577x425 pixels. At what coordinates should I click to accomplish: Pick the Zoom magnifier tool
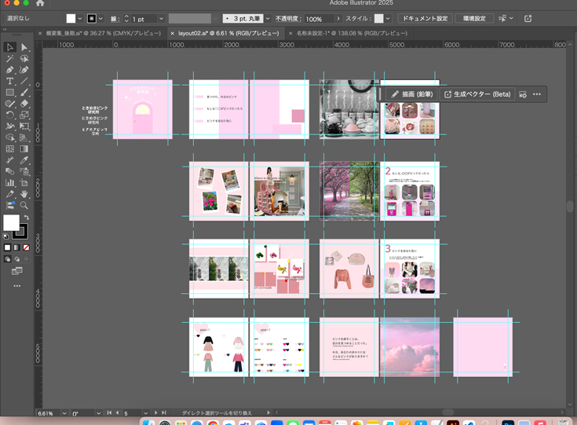(24, 205)
